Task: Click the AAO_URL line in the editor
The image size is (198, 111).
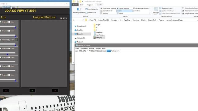Action: (x=97, y=51)
